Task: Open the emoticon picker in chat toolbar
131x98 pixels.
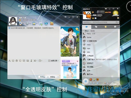Action: click(x=13, y=61)
